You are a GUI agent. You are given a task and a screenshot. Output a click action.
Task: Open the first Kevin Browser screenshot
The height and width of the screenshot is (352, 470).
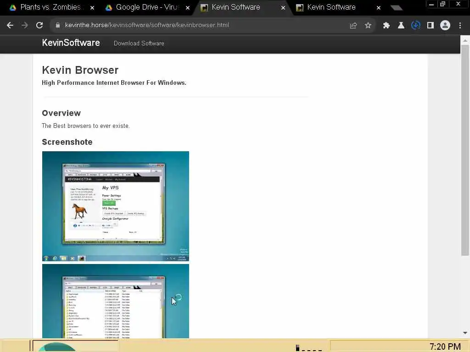click(x=115, y=206)
